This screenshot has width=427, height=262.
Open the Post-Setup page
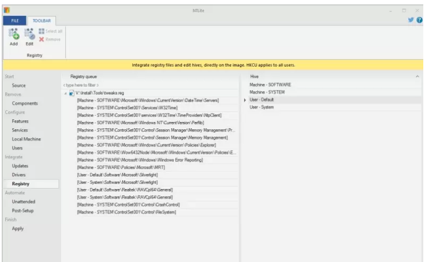(x=23, y=211)
